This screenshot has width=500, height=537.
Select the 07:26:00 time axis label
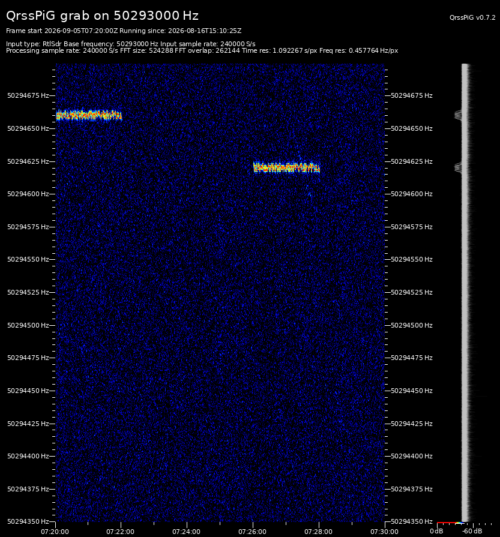252,532
